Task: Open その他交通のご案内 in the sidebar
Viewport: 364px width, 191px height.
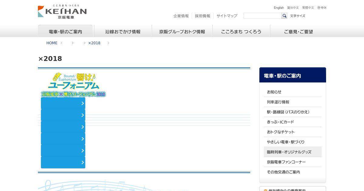Action: click(x=293, y=172)
